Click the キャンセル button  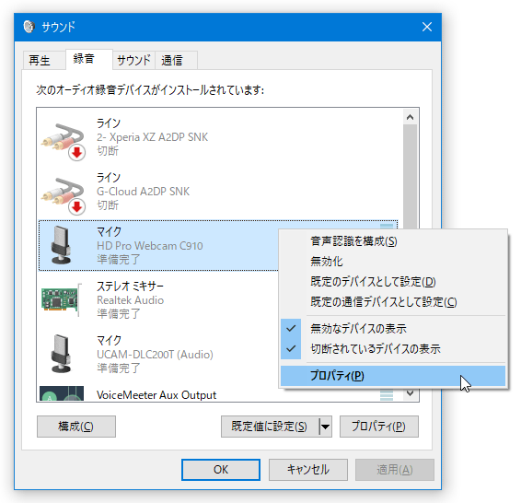tap(308, 470)
